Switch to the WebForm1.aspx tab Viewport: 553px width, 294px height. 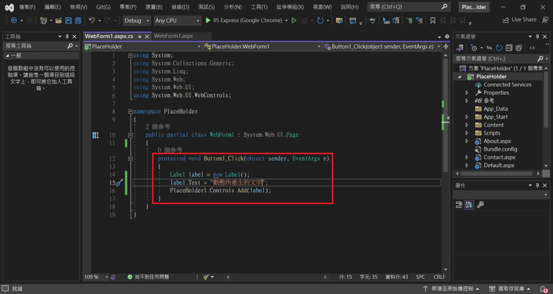pos(173,36)
